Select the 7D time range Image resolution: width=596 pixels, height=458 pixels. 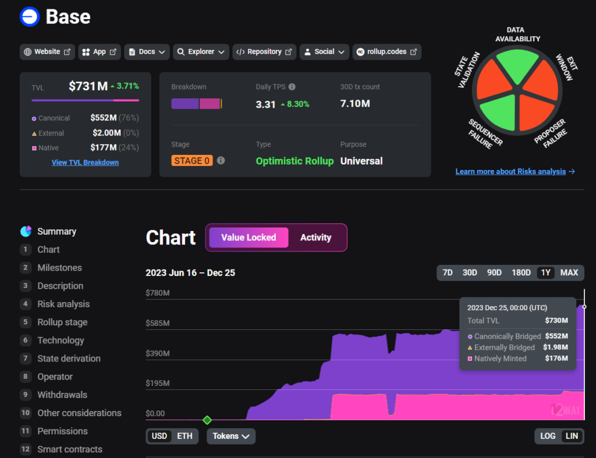pyautogui.click(x=448, y=272)
